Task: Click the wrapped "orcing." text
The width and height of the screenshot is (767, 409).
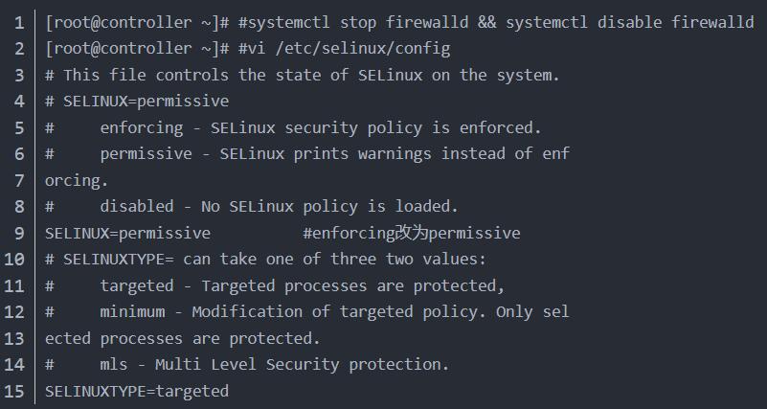Action: coord(77,180)
